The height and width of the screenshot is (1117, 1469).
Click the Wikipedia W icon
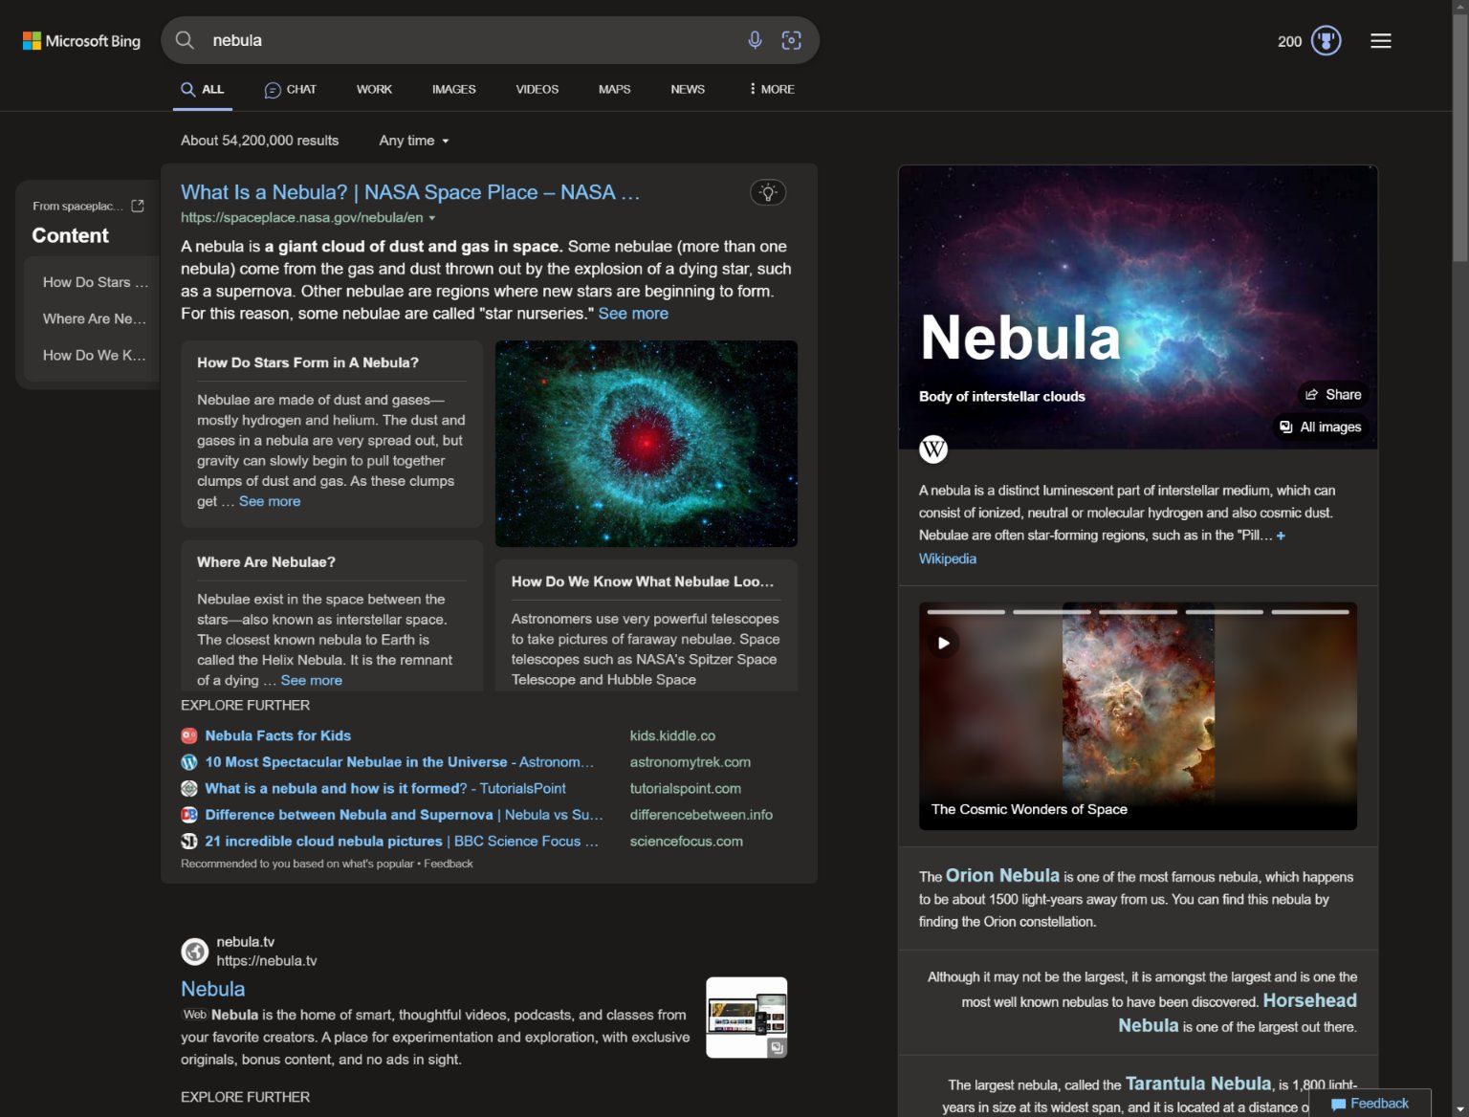933,449
